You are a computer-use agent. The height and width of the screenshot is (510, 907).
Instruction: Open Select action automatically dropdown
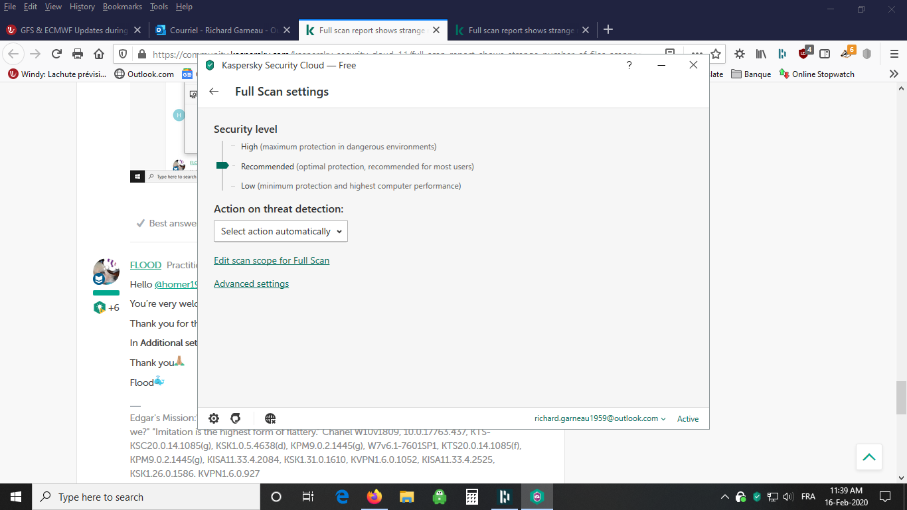pos(281,231)
